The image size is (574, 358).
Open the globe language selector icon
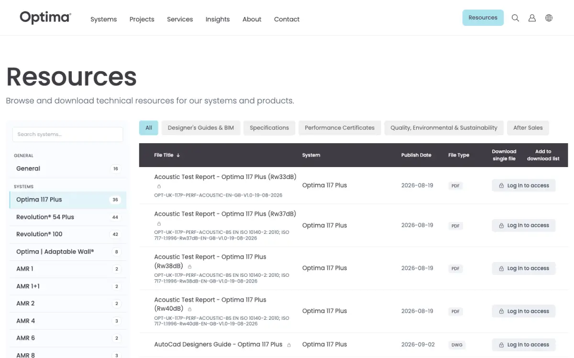[x=549, y=18]
